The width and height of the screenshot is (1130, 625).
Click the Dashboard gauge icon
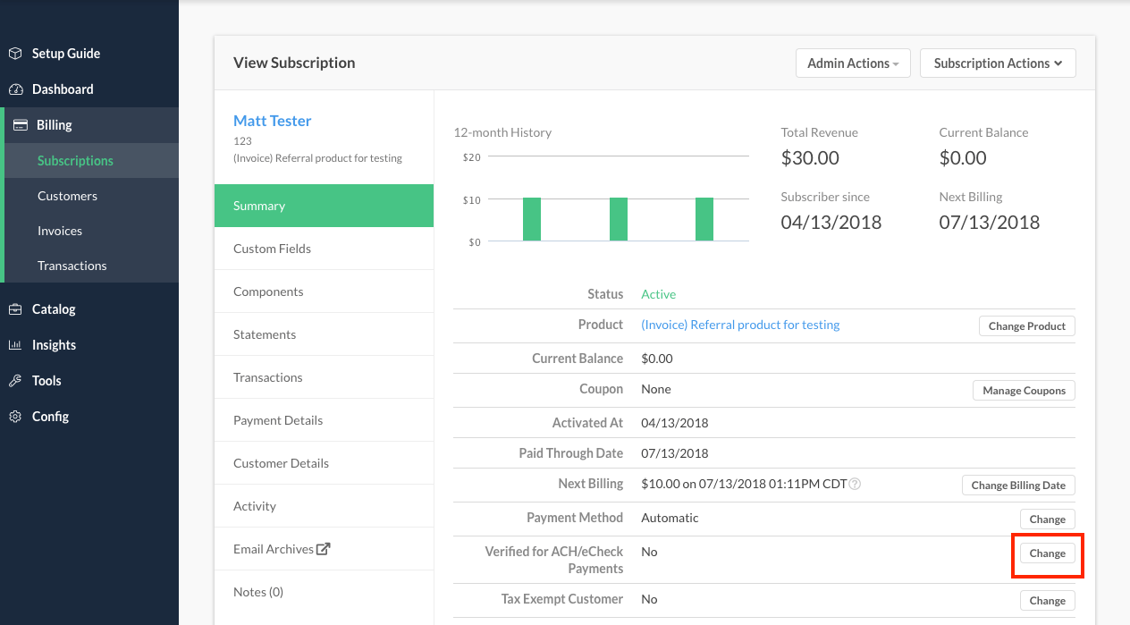(15, 89)
